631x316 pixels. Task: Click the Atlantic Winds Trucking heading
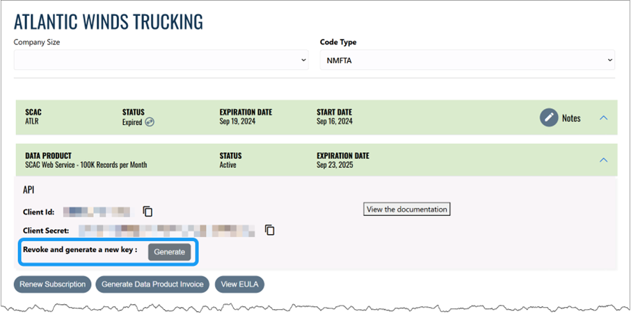coord(109,22)
